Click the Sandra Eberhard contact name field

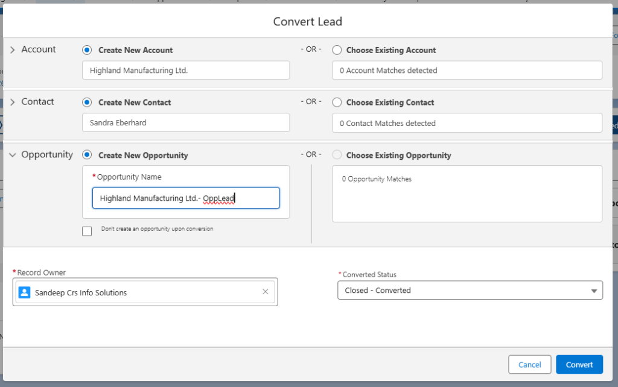tap(185, 123)
